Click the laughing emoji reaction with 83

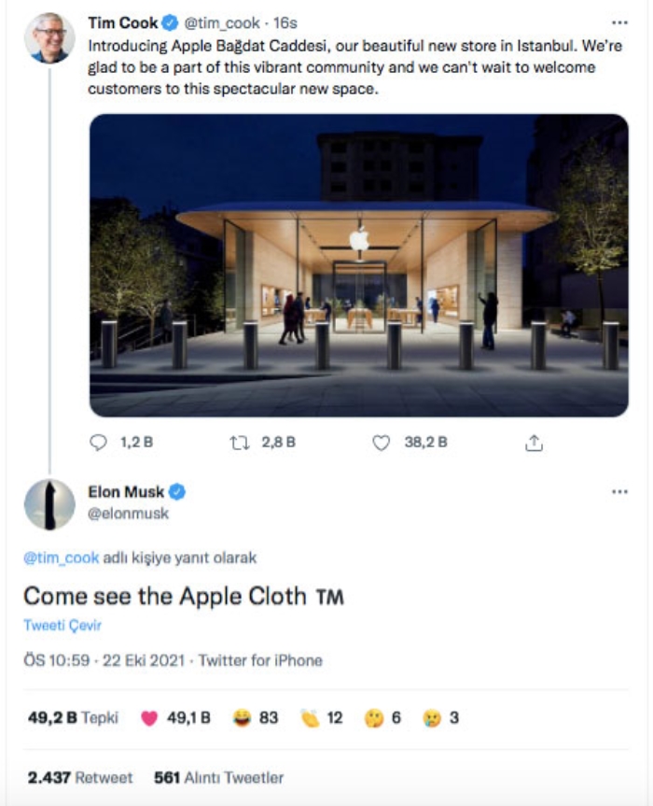pyautogui.click(x=256, y=717)
